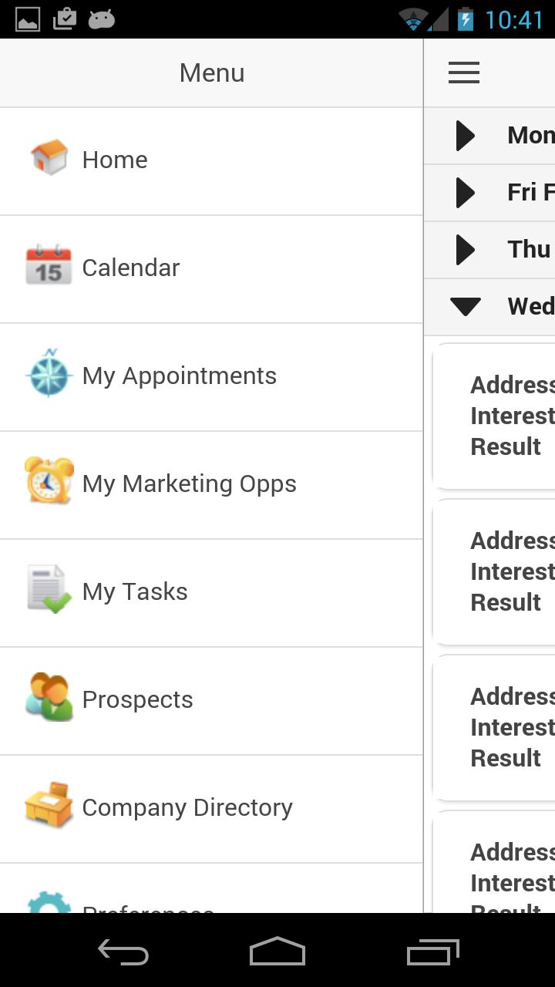555x987 pixels.
Task: Collapse the Wed day group arrow
Action: point(466,306)
